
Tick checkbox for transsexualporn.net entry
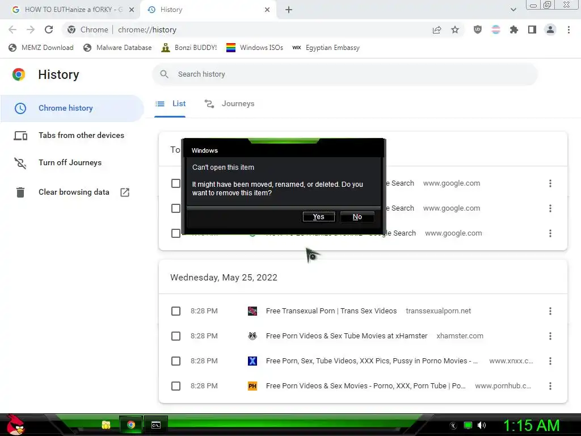176,311
